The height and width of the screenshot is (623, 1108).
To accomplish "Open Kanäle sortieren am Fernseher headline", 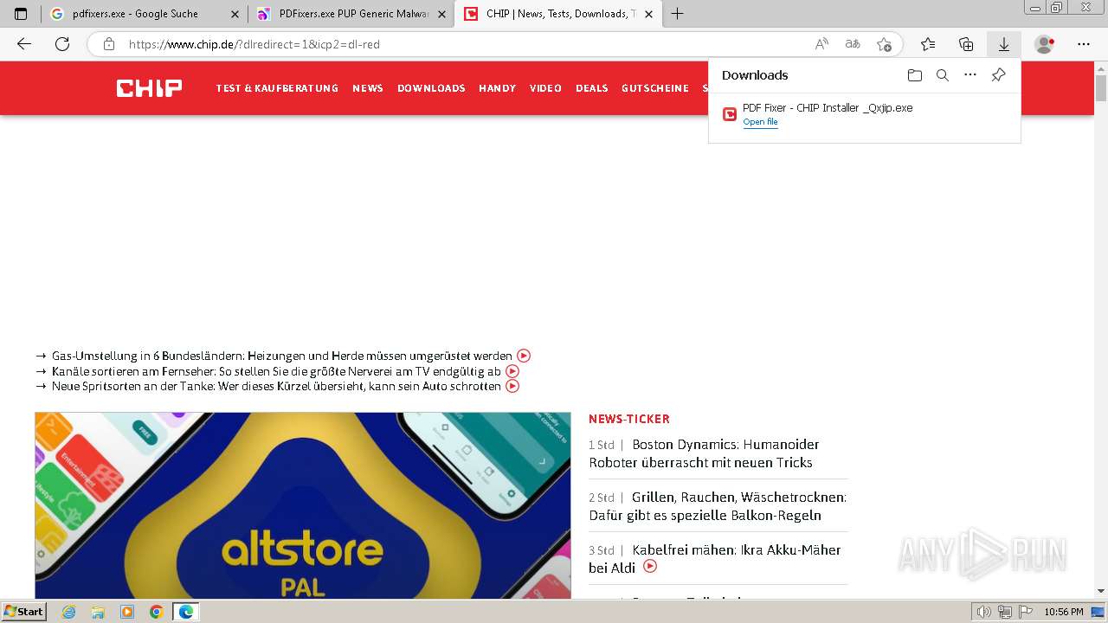I will point(276,371).
